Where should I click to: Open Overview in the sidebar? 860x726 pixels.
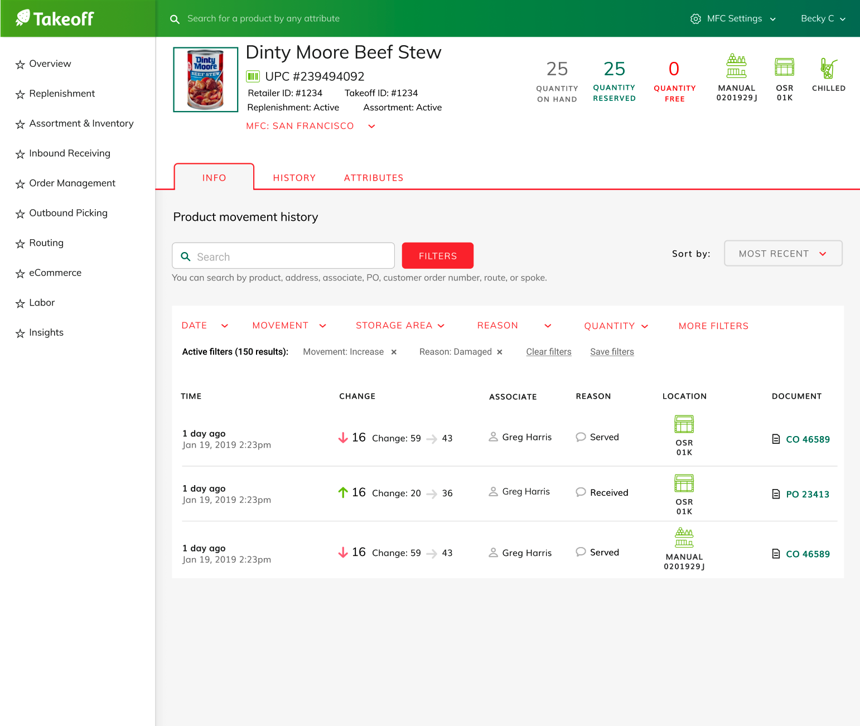tap(50, 64)
